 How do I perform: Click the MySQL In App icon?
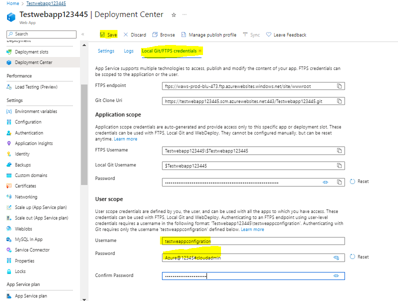point(9,239)
